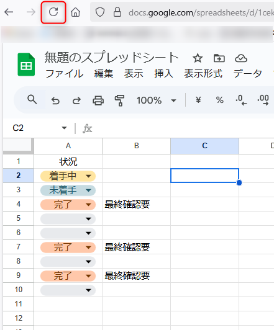Open the 着手中 dropdown in row 2
Screen dimensions: 274x330
coord(88,176)
